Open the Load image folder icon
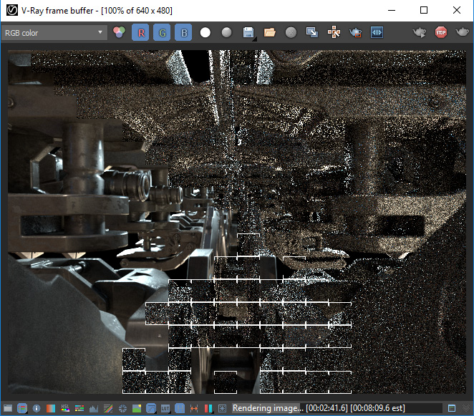 tap(270, 32)
